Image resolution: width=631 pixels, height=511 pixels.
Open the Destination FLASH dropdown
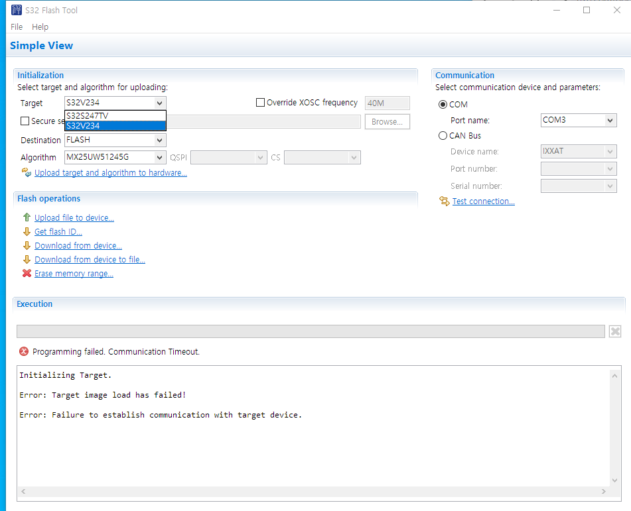[159, 140]
